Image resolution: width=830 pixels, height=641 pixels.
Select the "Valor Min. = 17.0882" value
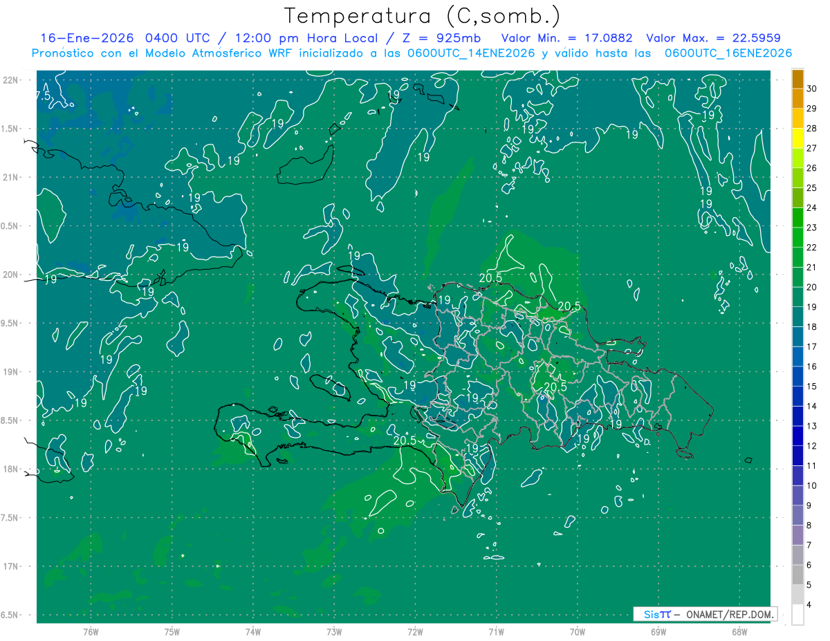coord(567,38)
